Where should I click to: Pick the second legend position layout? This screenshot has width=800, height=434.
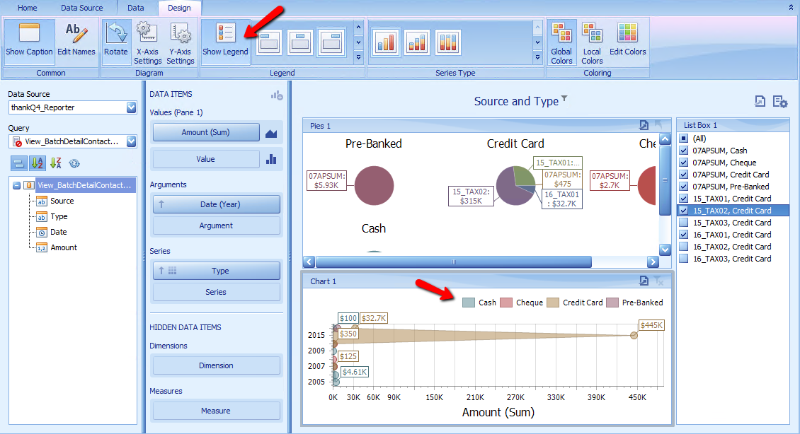(x=300, y=42)
